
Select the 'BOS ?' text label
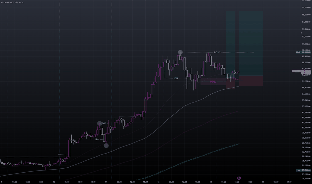(x=217, y=52)
